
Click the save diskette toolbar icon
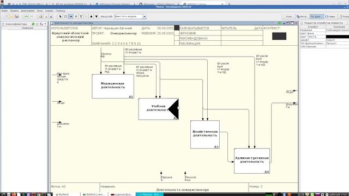(x=17, y=16)
